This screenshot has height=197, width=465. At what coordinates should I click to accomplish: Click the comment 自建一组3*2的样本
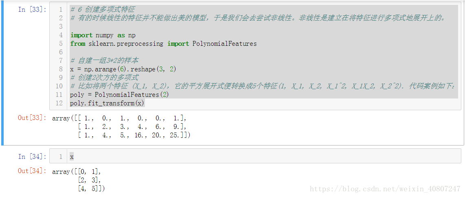(x=104, y=61)
